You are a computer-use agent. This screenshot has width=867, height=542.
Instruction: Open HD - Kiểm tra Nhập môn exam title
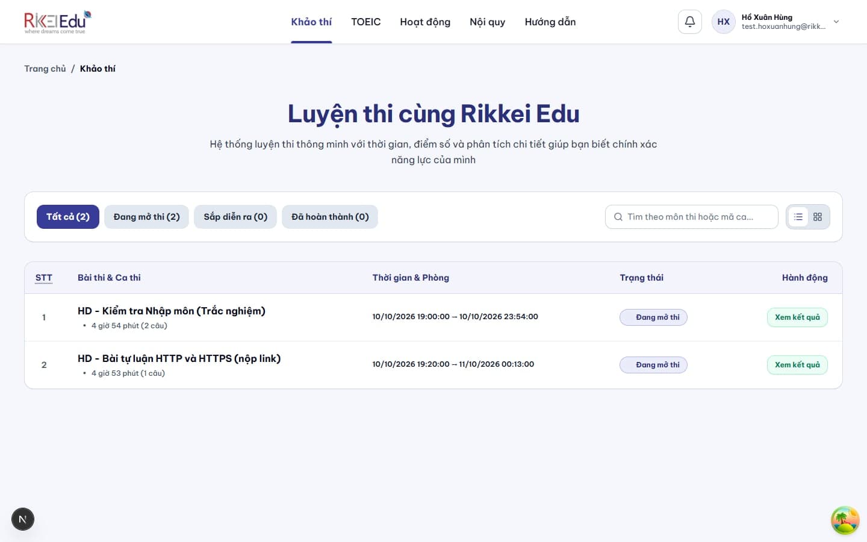coord(172,311)
